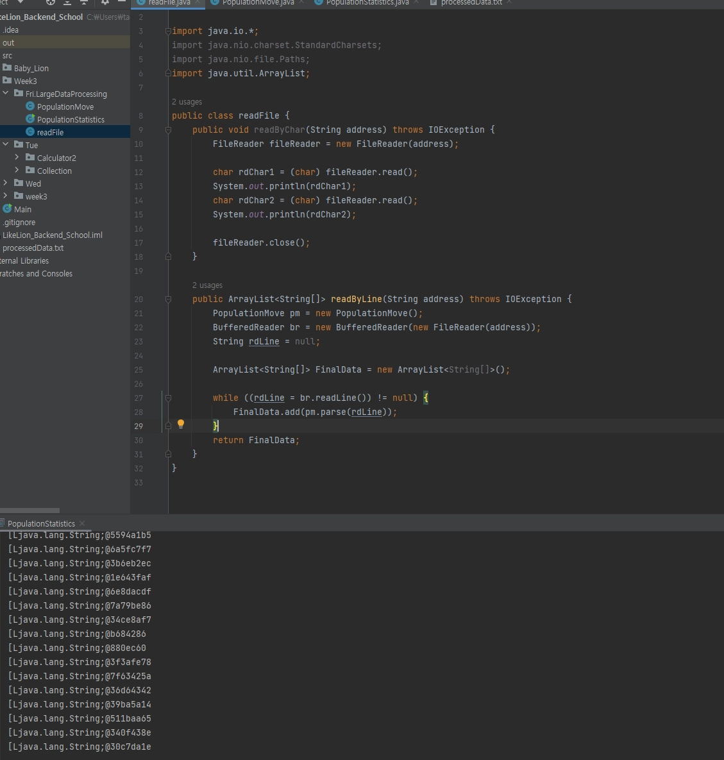
Task: Expand the Calculator2 folder
Action: click(x=17, y=158)
